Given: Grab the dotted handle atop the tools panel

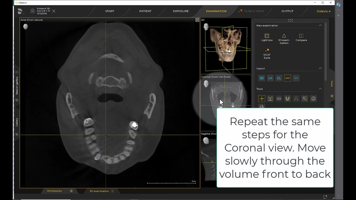Looking at the screenshot, I should (x=290, y=20).
